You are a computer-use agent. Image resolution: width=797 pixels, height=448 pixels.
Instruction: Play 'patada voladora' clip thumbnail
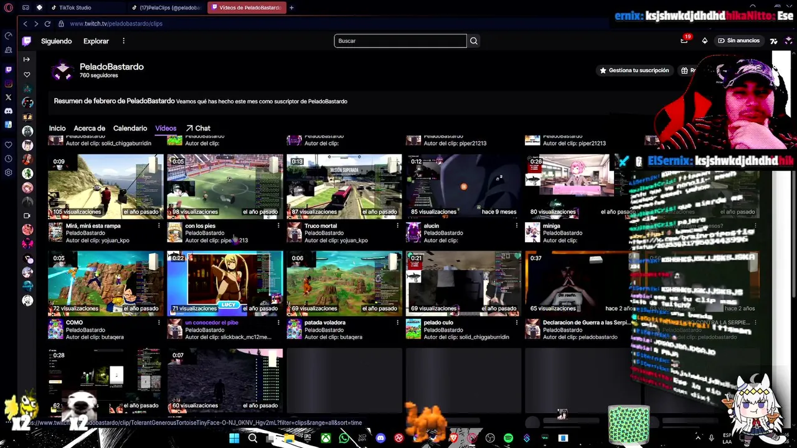pos(344,283)
